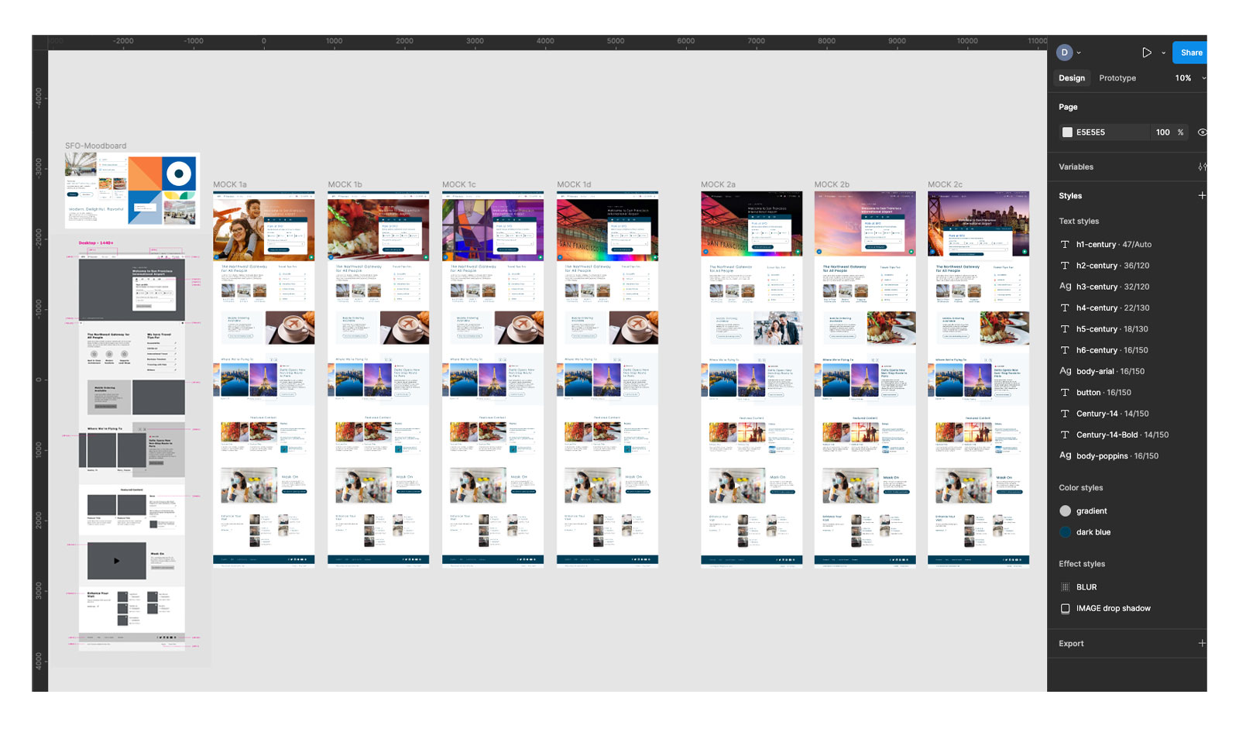Click the blue Share button

point(1190,53)
